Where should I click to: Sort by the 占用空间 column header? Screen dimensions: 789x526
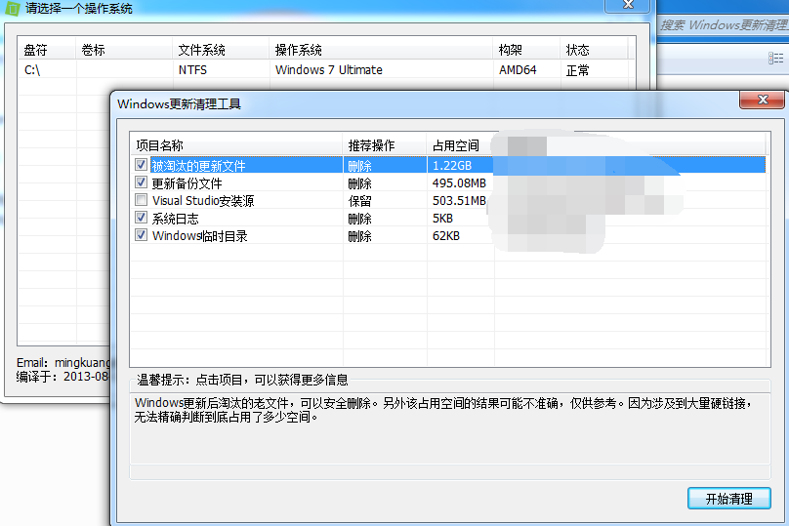461,145
